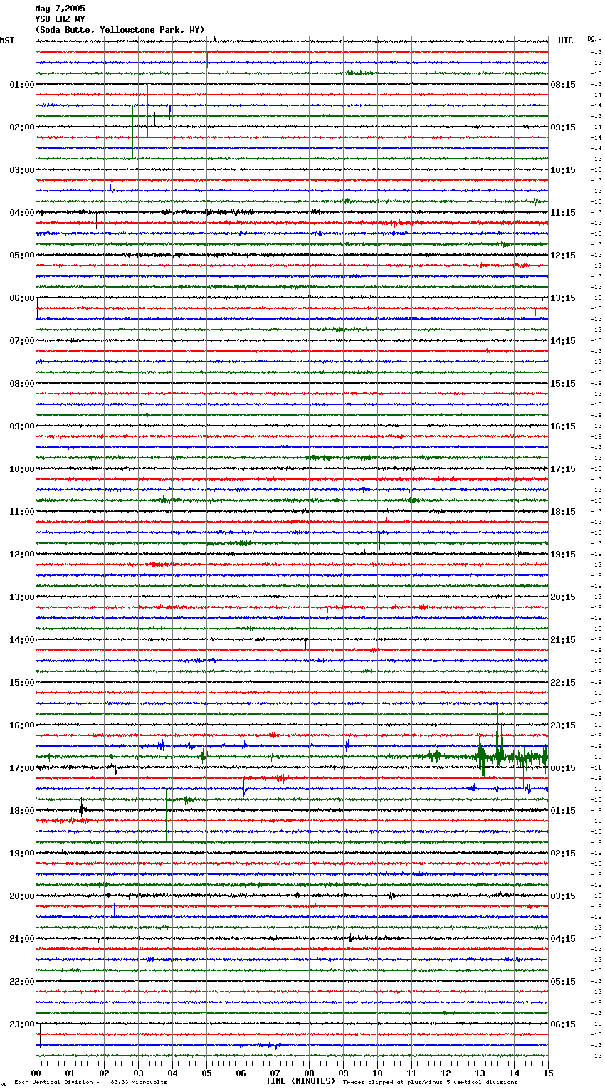
Task: Click the 02:15 UTC time label
Action: pos(563,854)
